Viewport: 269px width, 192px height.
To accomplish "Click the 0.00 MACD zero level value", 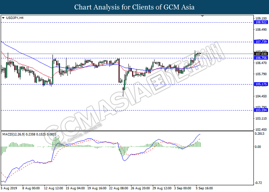I will point(258,147).
